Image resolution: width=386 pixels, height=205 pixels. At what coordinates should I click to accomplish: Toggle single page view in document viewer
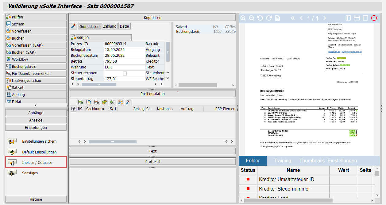point(365,18)
